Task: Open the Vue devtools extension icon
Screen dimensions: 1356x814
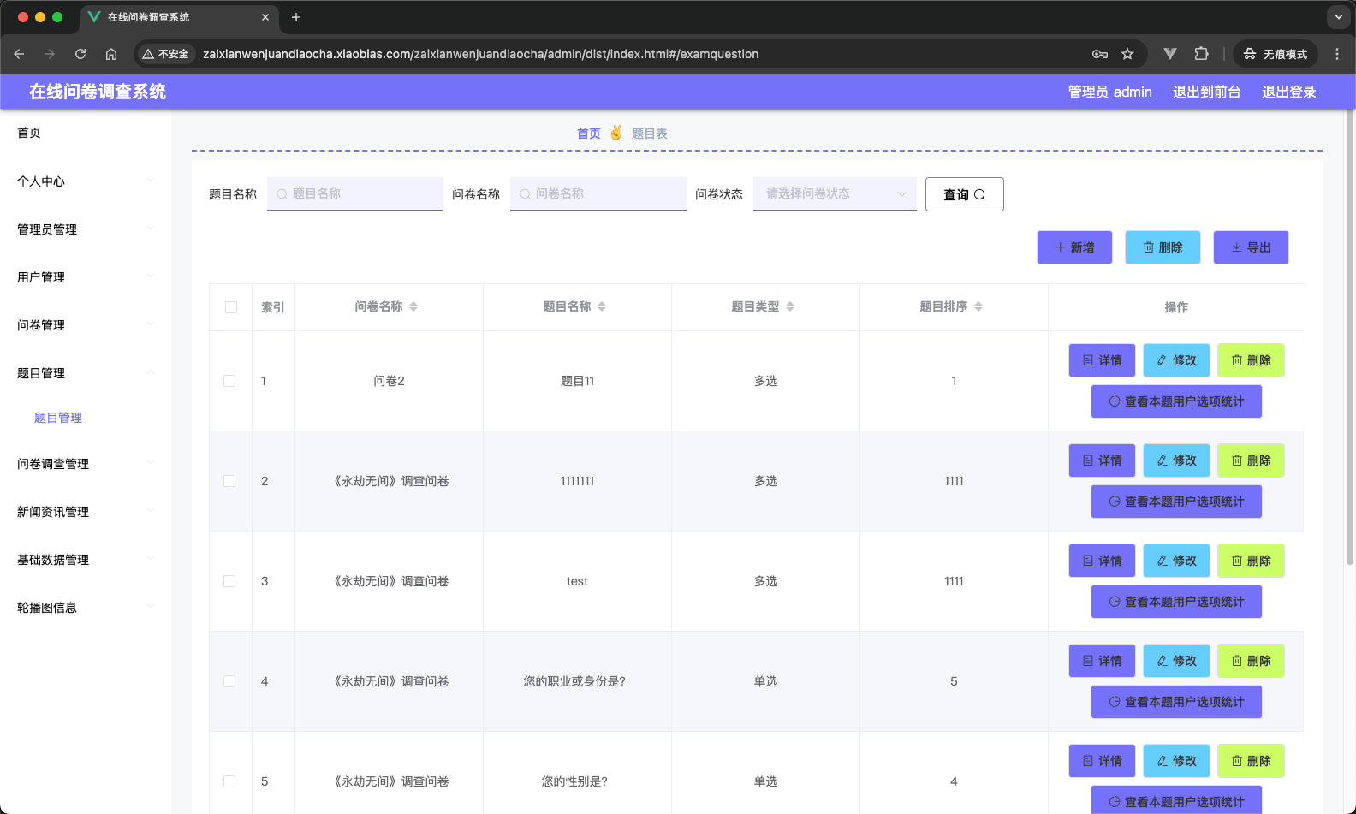Action: (x=1170, y=54)
